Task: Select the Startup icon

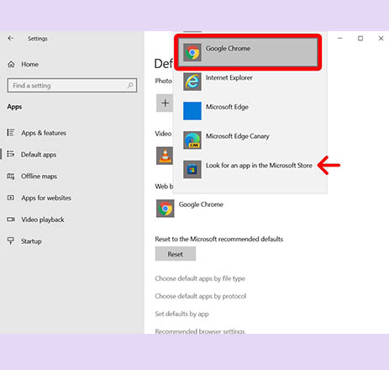Action: pos(11,240)
